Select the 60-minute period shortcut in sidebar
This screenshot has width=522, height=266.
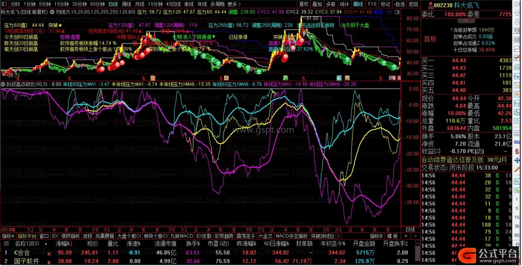[x=517, y=235]
